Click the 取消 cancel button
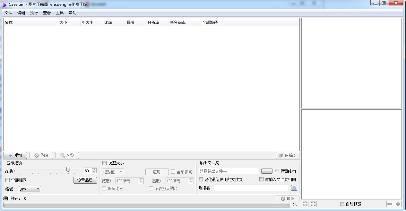Screen dimensions: 406x211 pyautogui.click(x=288, y=198)
